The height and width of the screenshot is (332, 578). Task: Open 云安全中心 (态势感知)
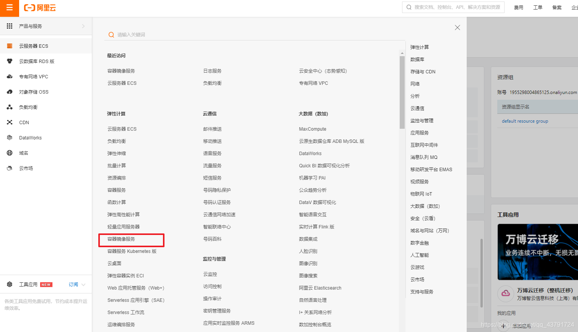coord(323,71)
